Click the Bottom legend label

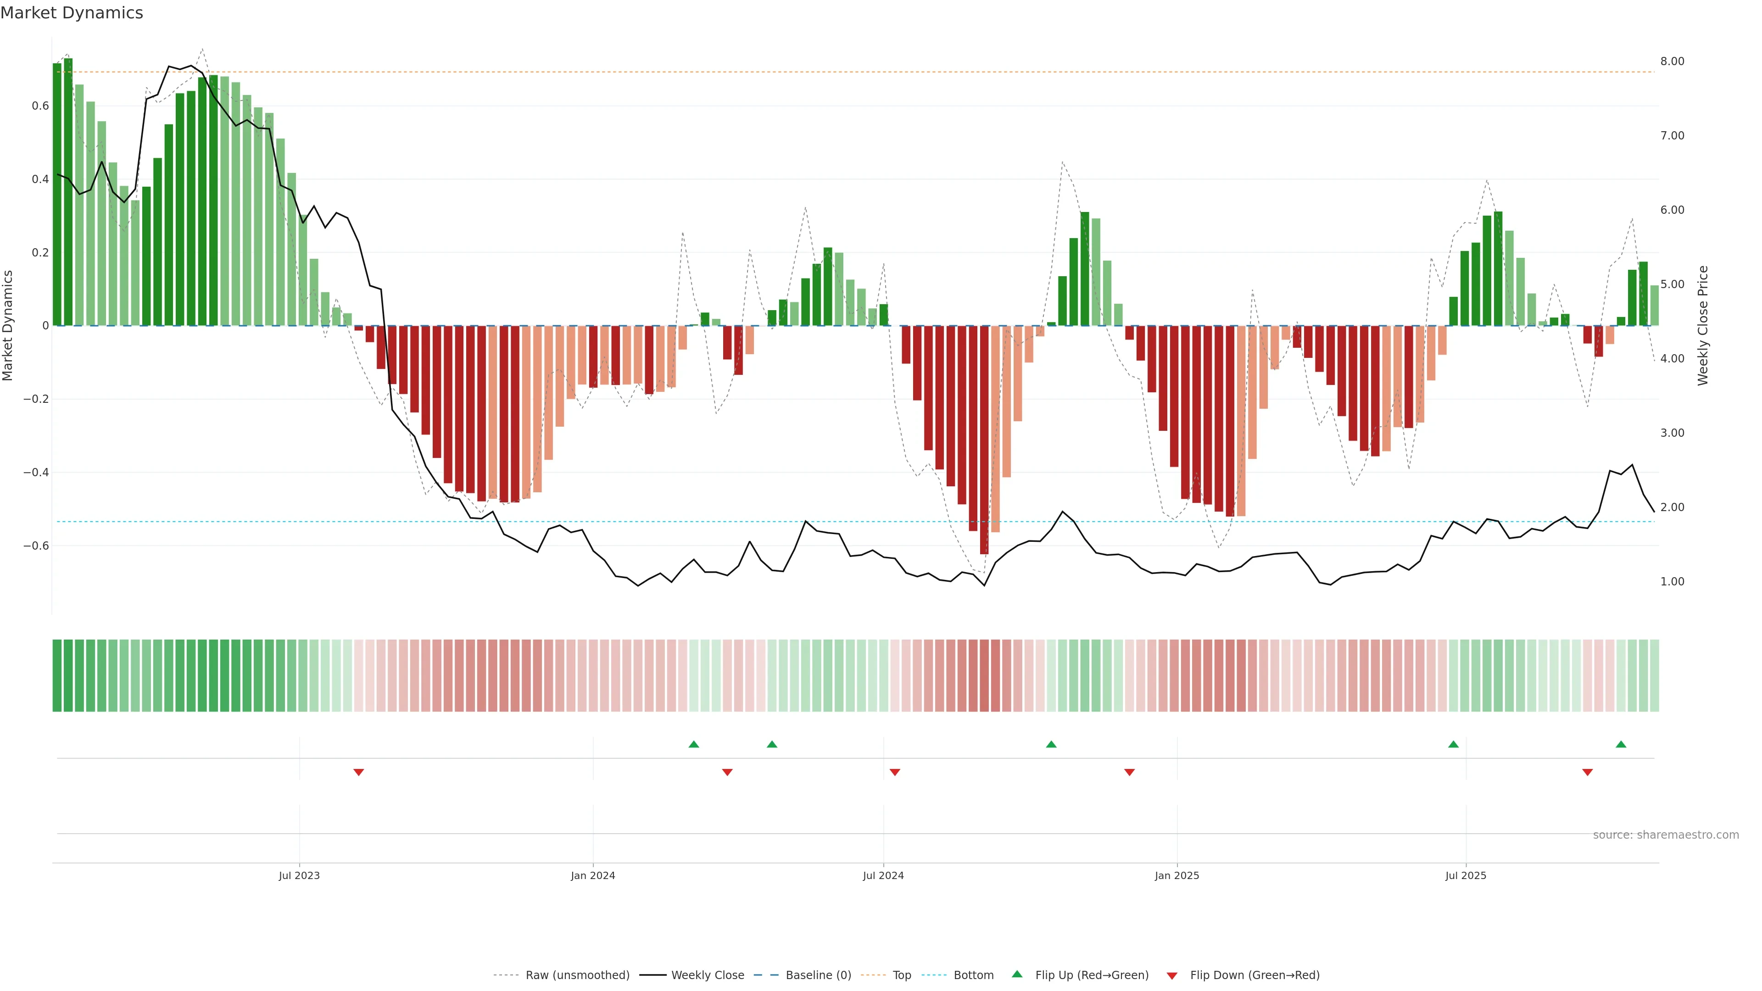(973, 975)
